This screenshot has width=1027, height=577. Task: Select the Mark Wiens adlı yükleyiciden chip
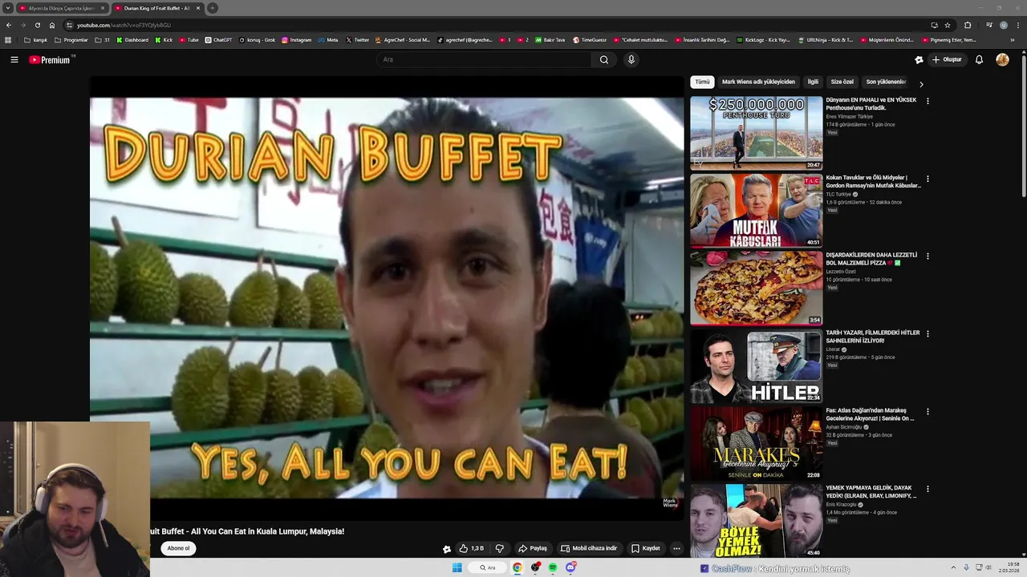(758, 82)
